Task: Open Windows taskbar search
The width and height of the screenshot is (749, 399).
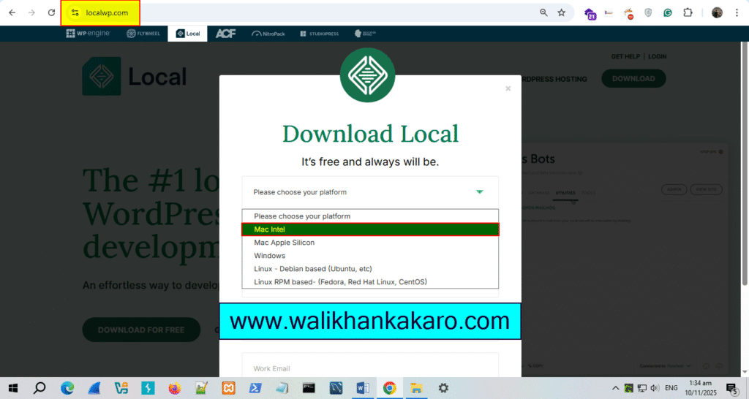Action: point(39,388)
